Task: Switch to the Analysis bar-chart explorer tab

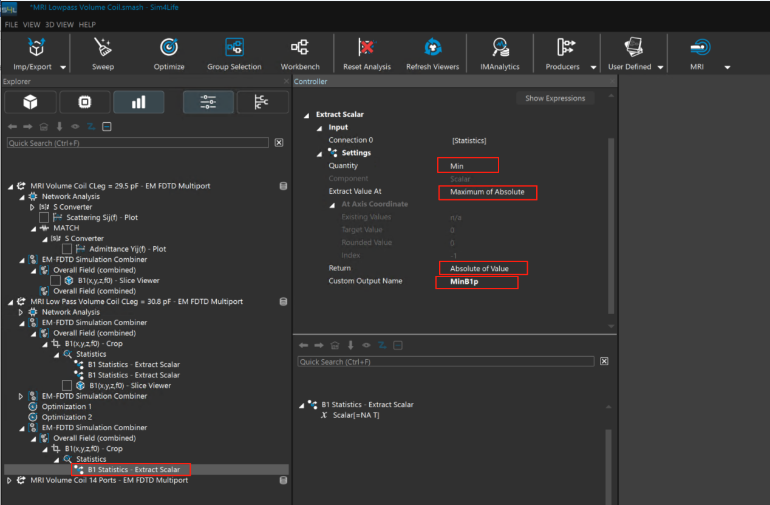Action: click(138, 103)
